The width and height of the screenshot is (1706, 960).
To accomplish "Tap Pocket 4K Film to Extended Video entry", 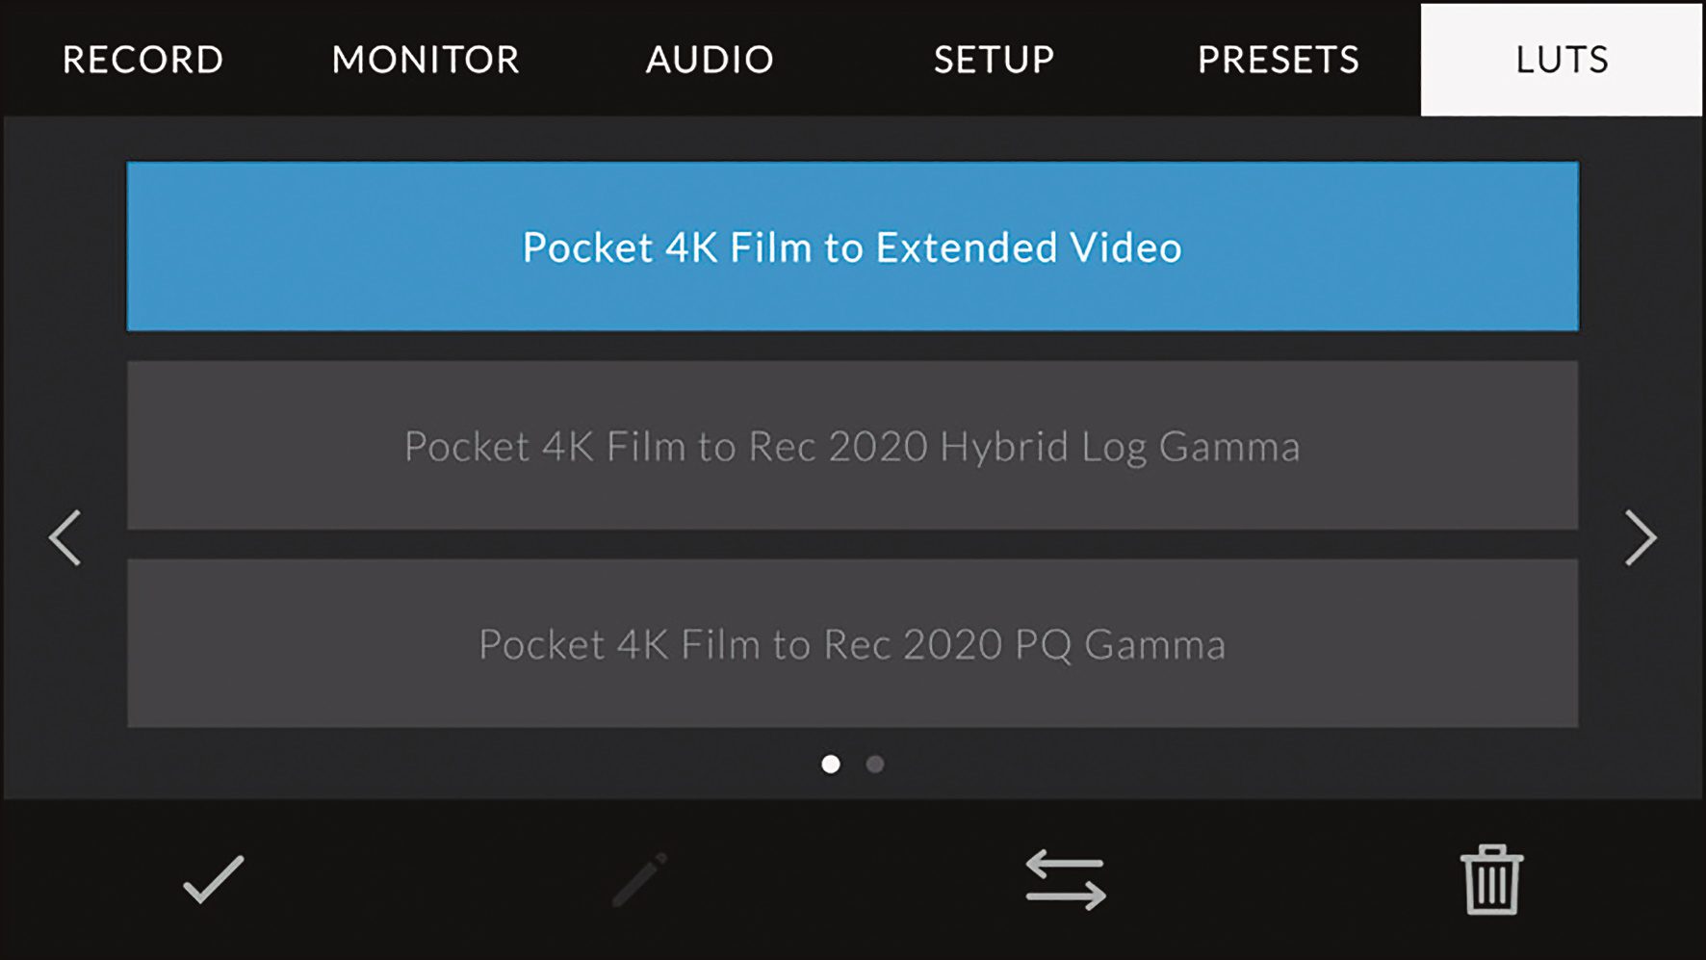I will tap(853, 246).
